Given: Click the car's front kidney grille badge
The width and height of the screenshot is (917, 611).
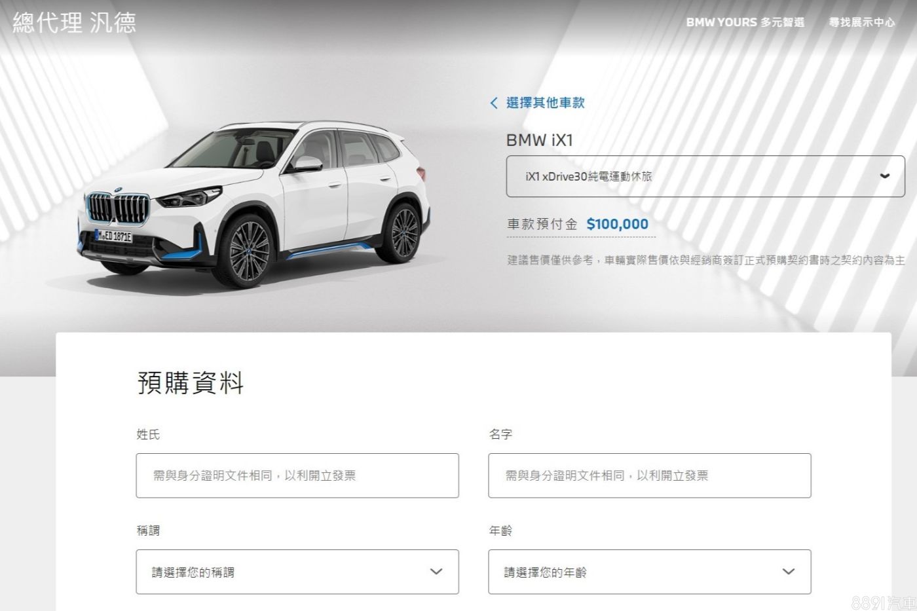Looking at the screenshot, I should coord(118,191).
